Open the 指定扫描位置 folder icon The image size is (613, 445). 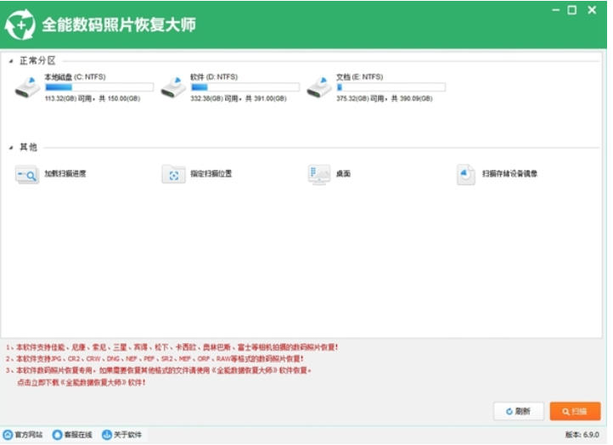click(173, 174)
